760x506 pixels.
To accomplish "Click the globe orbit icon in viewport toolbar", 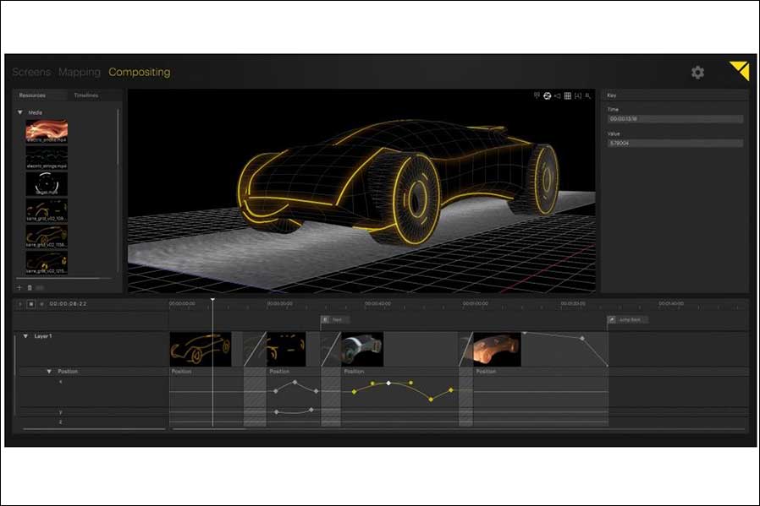I will click(x=547, y=96).
